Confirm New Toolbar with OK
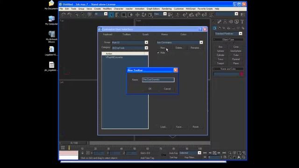The height and width of the screenshot is (168, 299). pyautogui.click(x=150, y=89)
